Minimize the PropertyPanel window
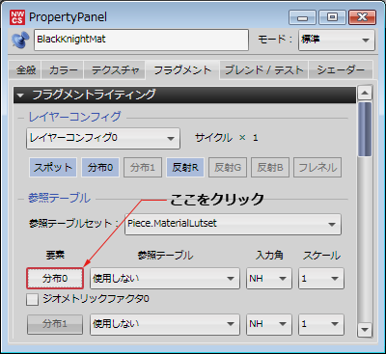386x354 pixels. [303, 17]
